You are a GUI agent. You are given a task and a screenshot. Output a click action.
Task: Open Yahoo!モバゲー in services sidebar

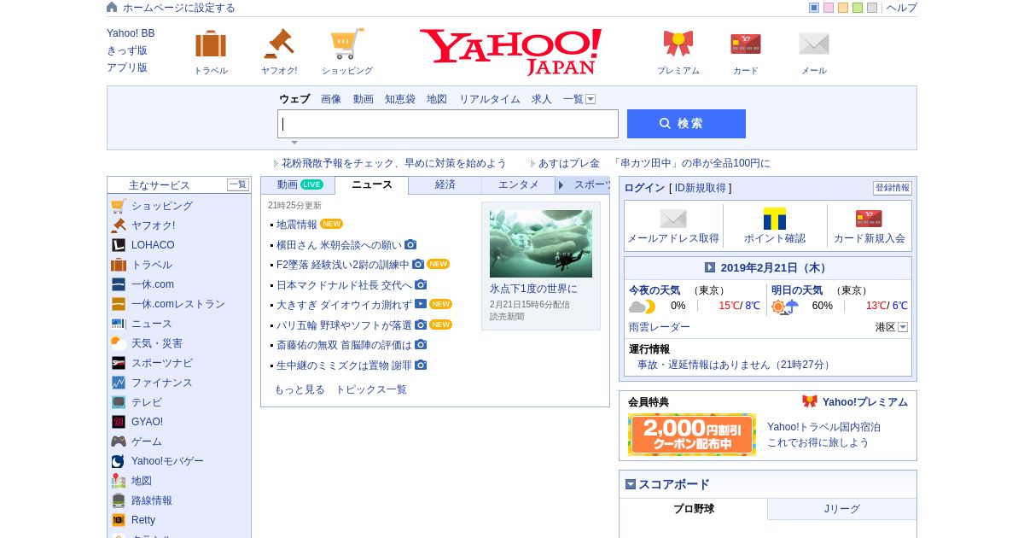tap(167, 461)
